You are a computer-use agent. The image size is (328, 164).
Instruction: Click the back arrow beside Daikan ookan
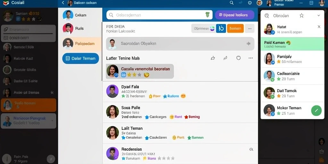pos(63,3)
